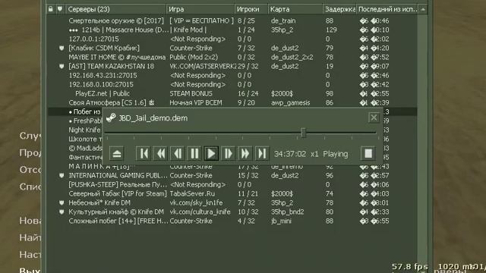Image resolution: width=486 pixels, height=273 pixels.
Task: Sort by the Игроки column header
Action: (251, 9)
